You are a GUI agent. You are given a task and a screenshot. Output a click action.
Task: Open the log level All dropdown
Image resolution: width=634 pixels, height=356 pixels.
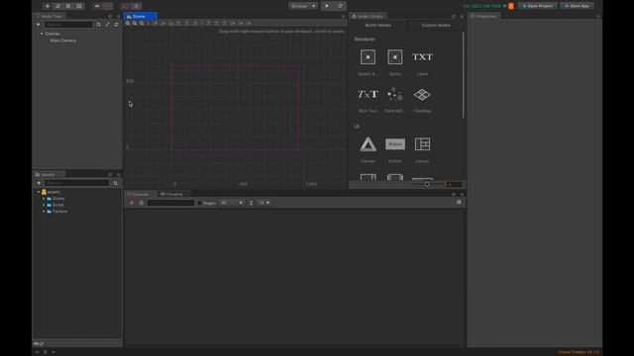click(232, 203)
